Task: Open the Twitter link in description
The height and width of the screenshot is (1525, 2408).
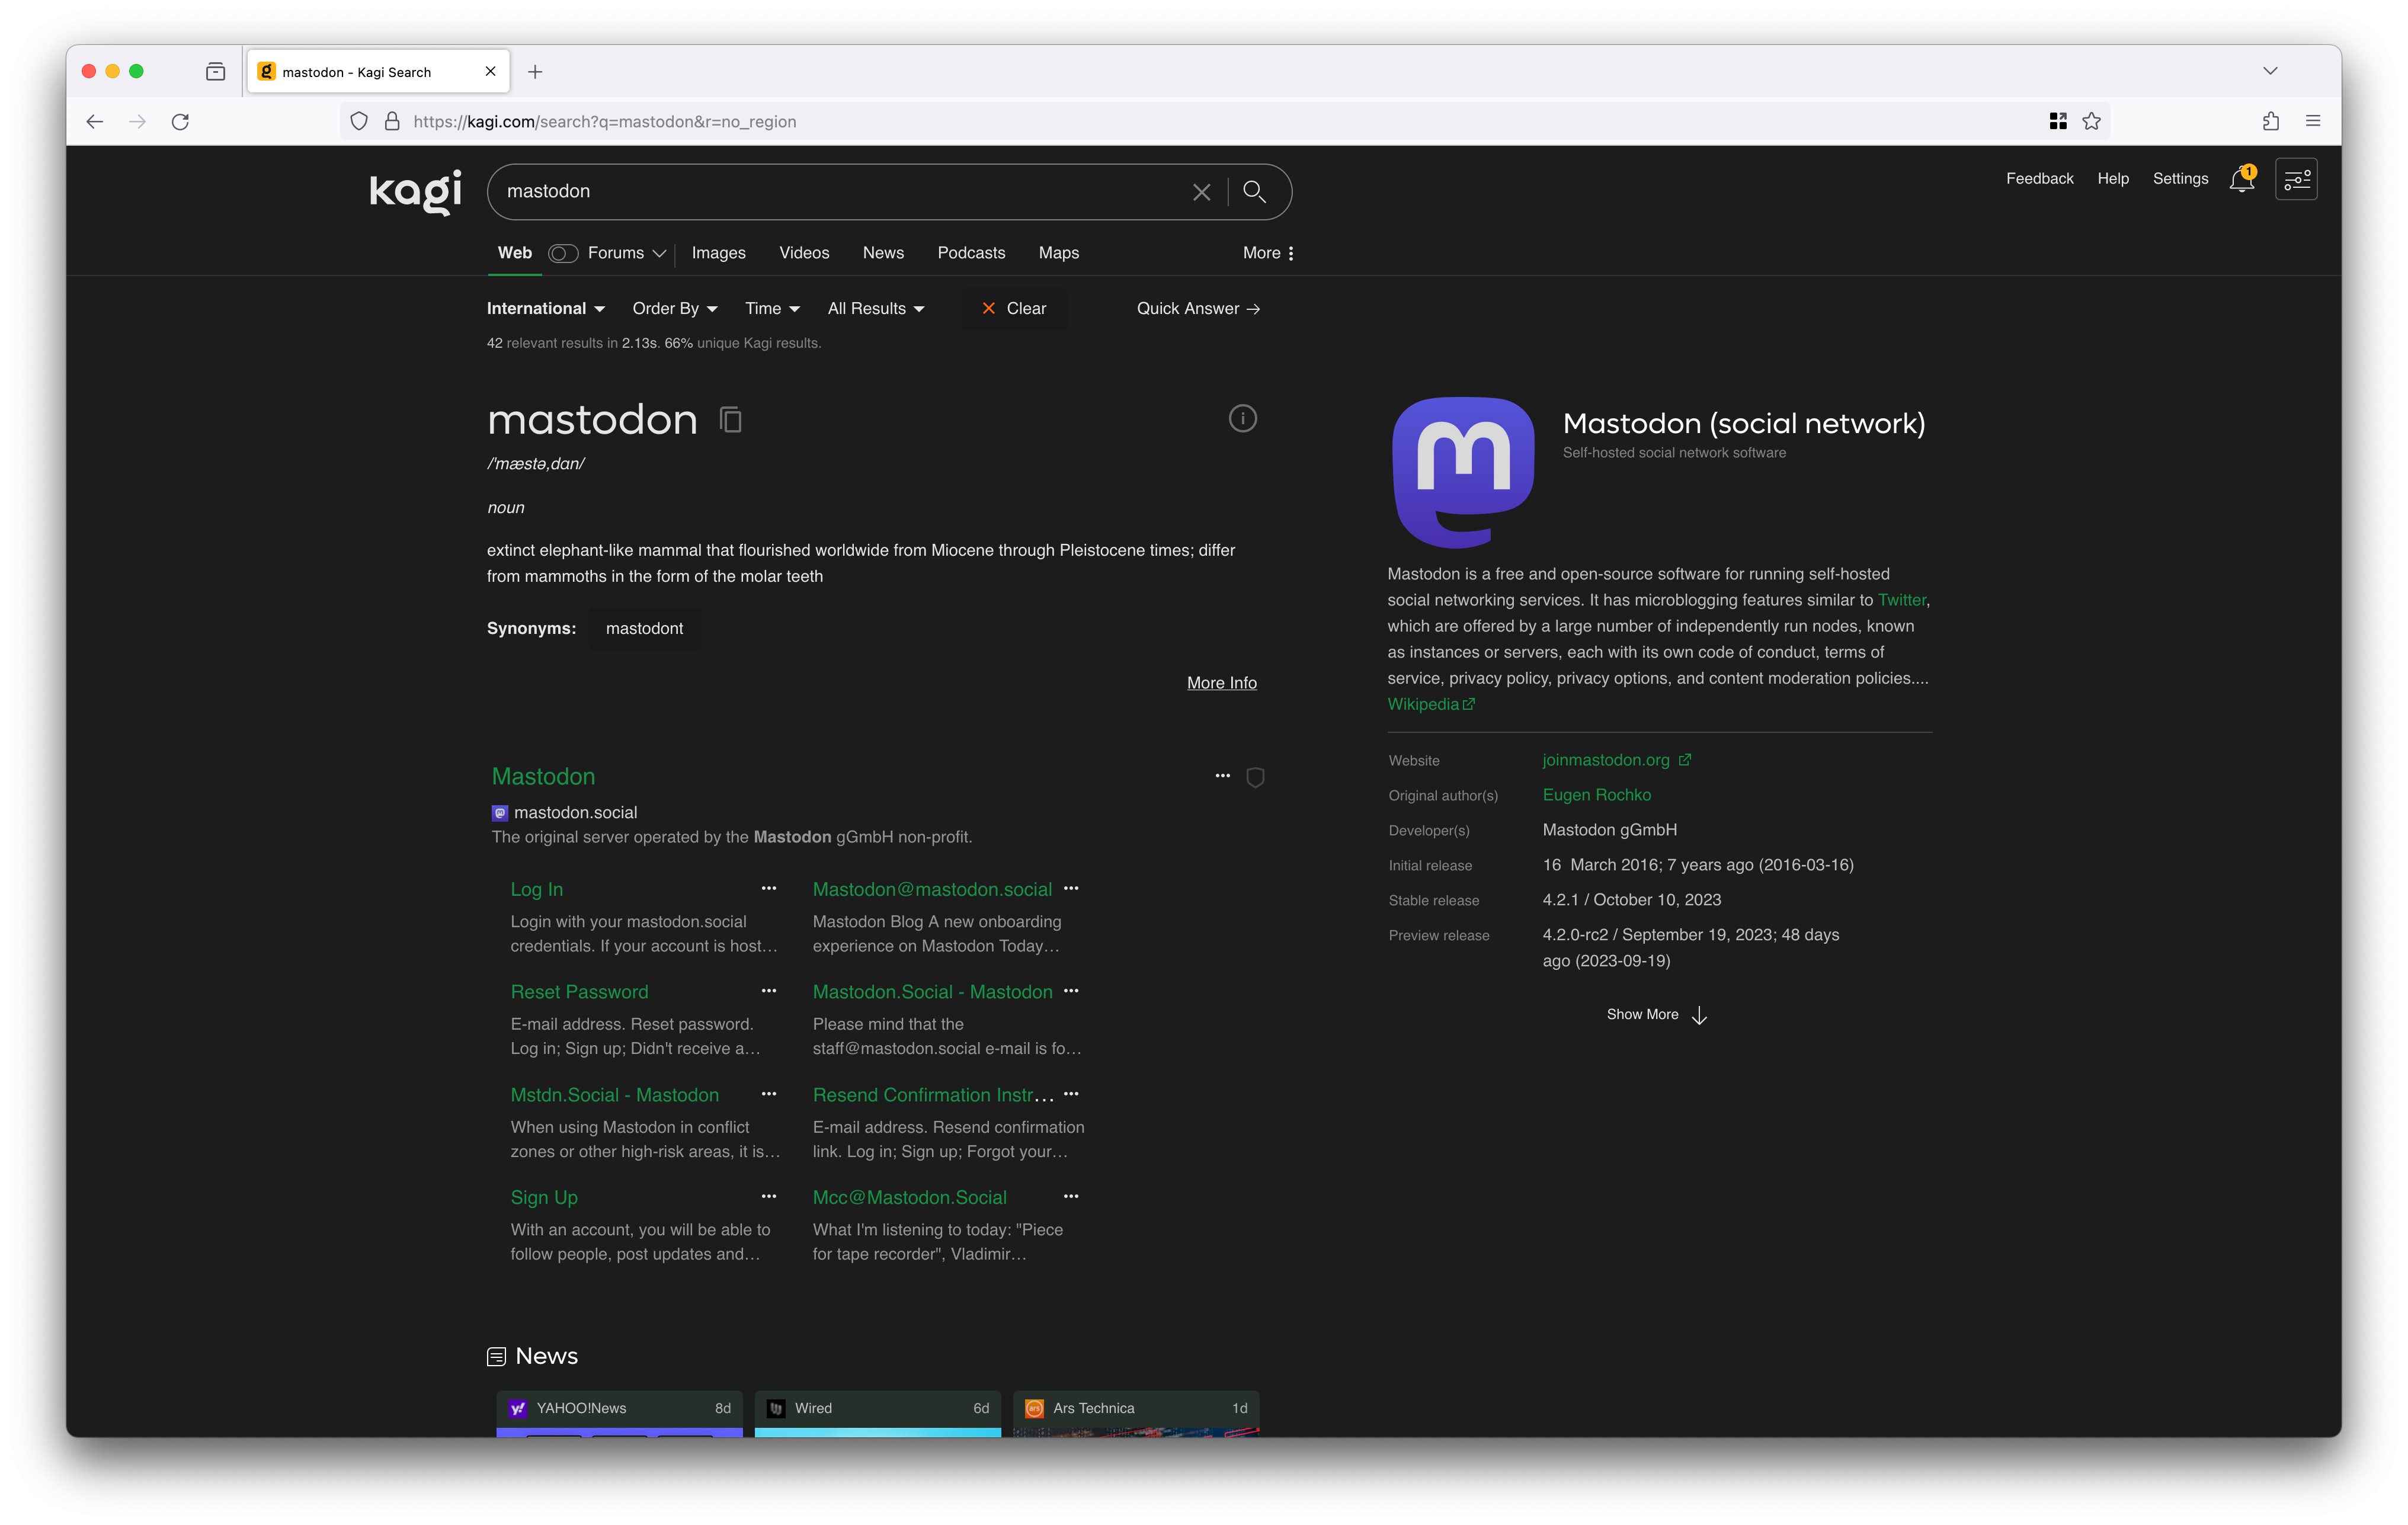Action: (1901, 600)
